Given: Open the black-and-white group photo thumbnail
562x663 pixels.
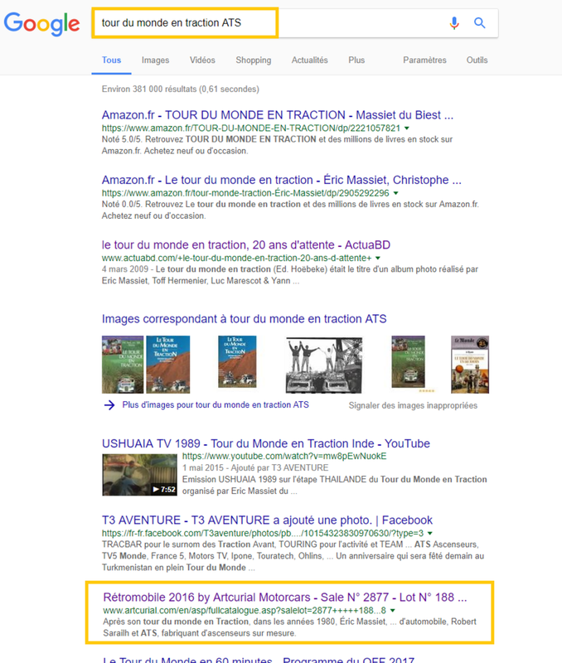Looking at the screenshot, I should click(324, 365).
